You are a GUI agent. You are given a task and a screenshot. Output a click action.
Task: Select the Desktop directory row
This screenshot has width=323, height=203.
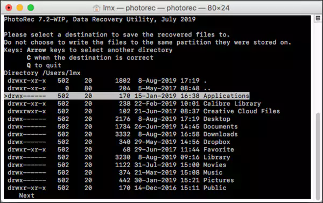click(x=119, y=119)
